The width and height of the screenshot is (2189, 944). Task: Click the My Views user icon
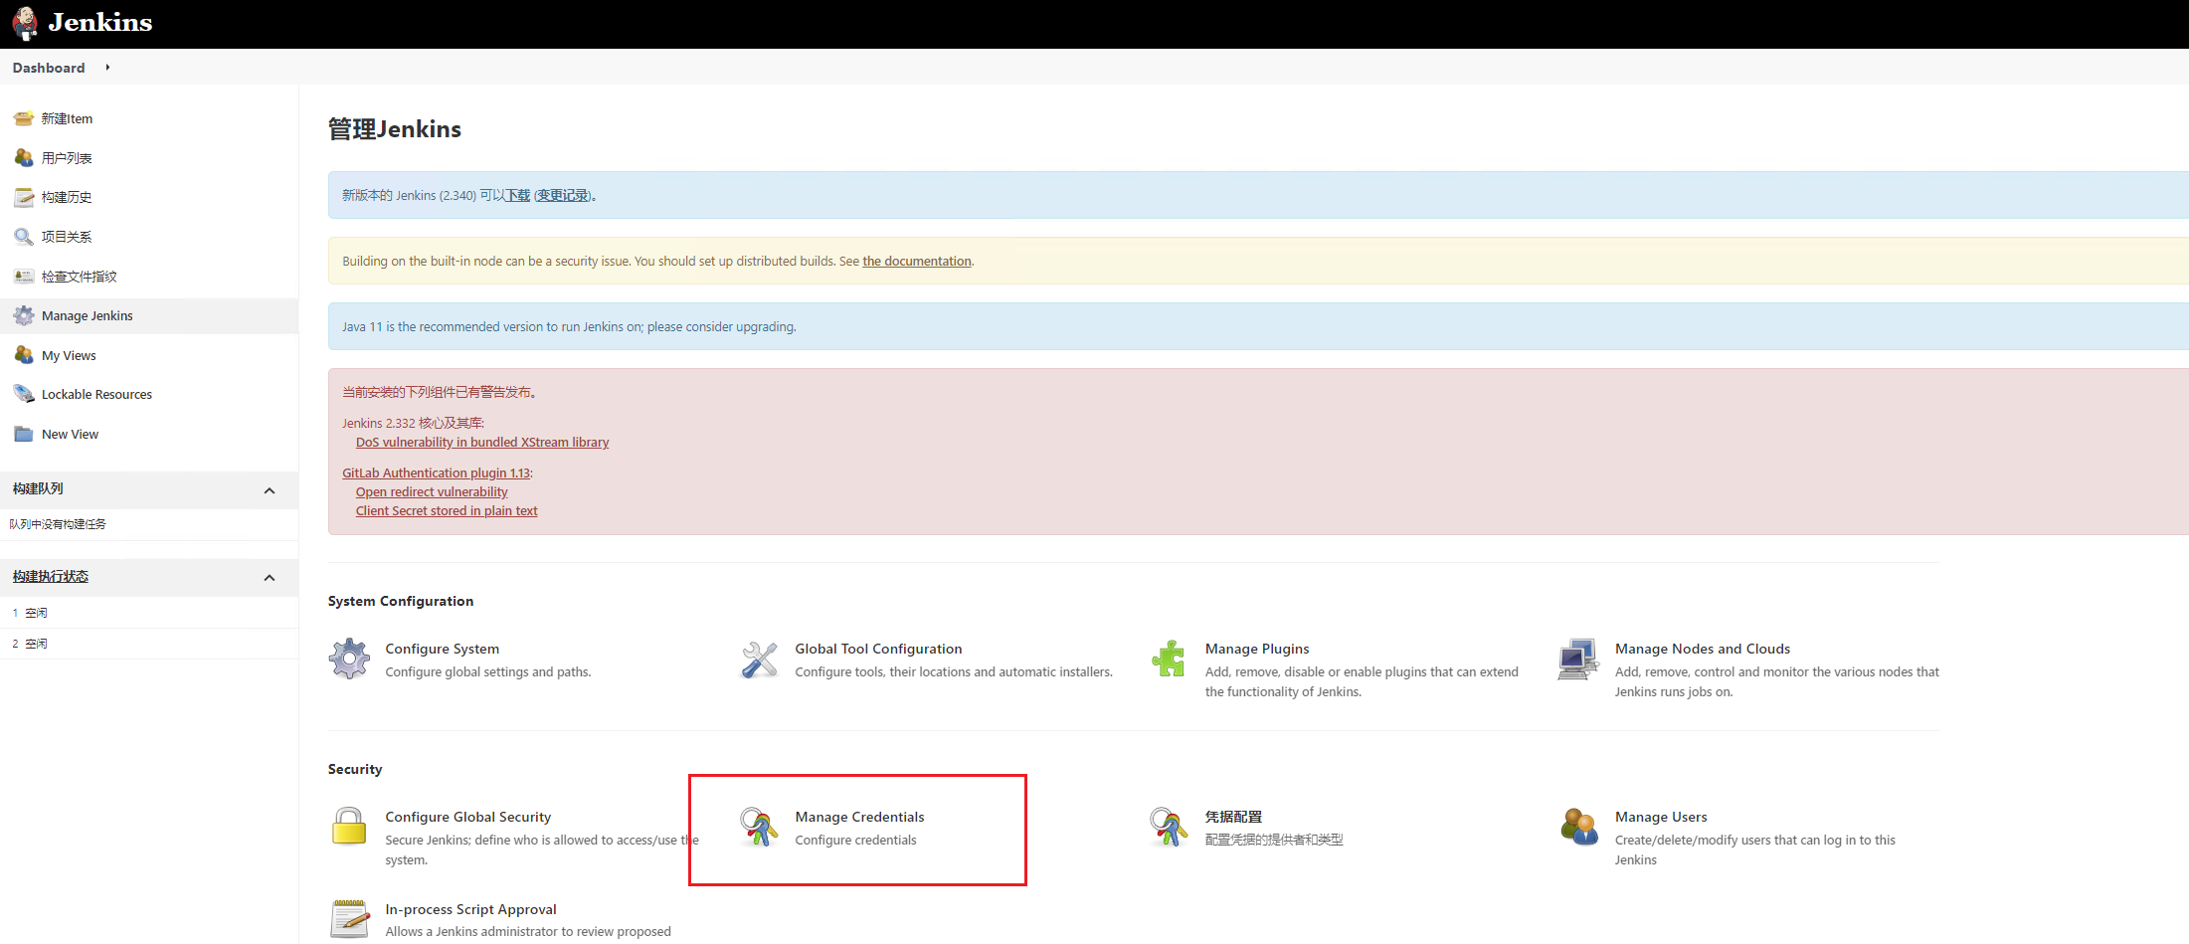click(24, 355)
